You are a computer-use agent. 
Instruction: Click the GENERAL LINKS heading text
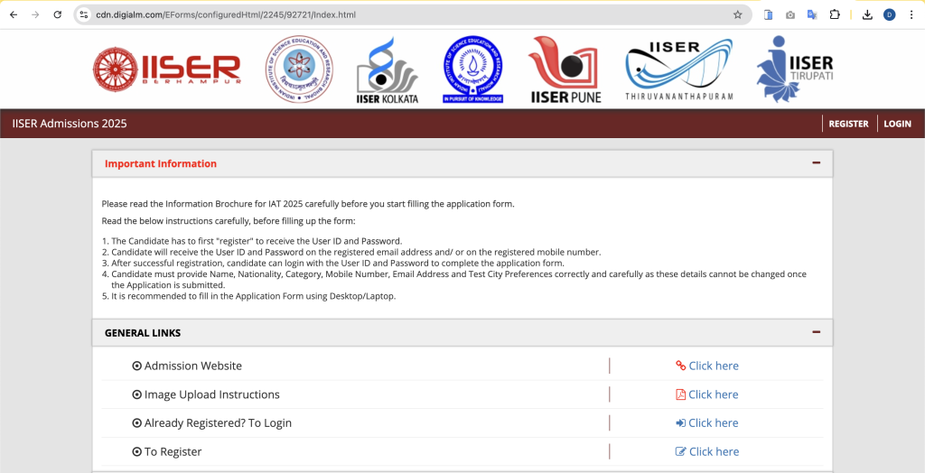(x=142, y=332)
